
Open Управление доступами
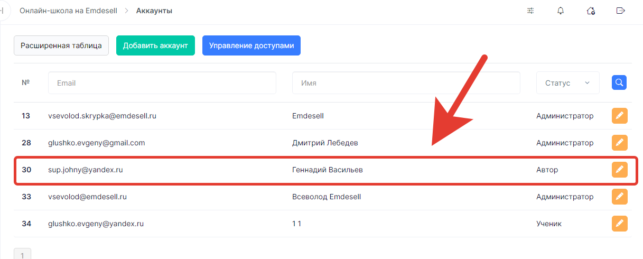(251, 45)
